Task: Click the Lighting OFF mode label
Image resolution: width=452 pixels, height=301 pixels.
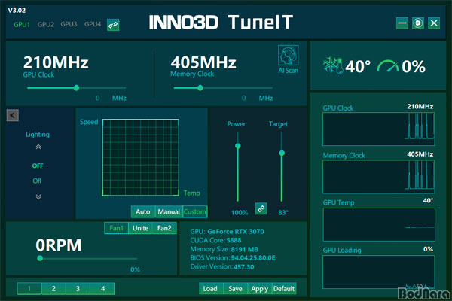Action: [38, 166]
